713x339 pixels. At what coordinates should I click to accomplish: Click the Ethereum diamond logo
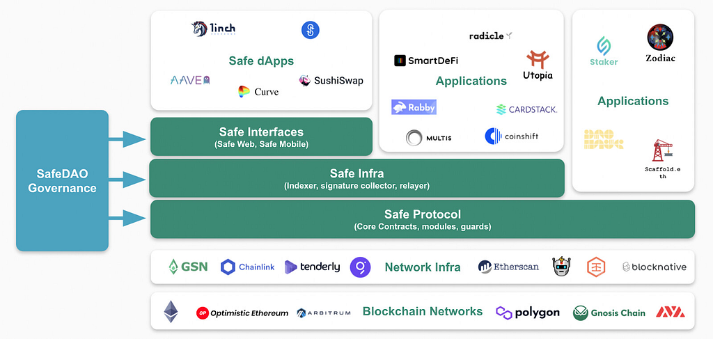pos(171,312)
